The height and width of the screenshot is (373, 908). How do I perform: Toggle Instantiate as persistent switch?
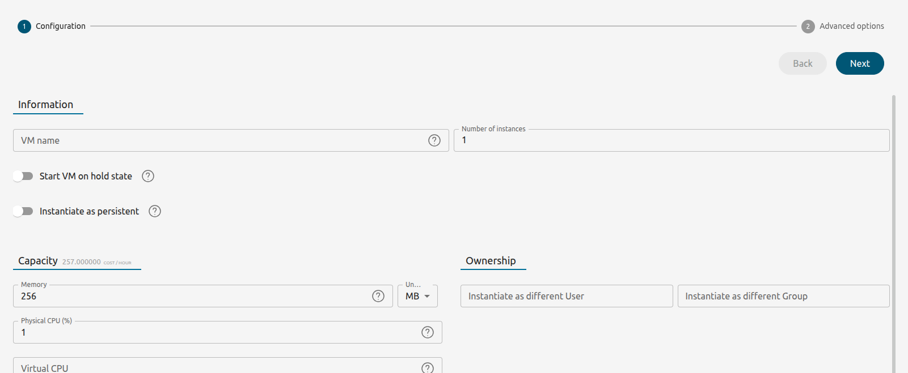(x=23, y=211)
